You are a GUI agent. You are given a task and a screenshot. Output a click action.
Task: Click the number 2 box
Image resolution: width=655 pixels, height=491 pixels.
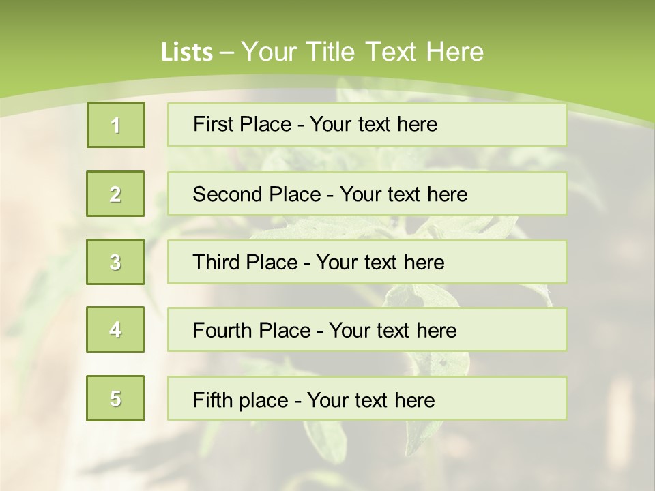(115, 194)
